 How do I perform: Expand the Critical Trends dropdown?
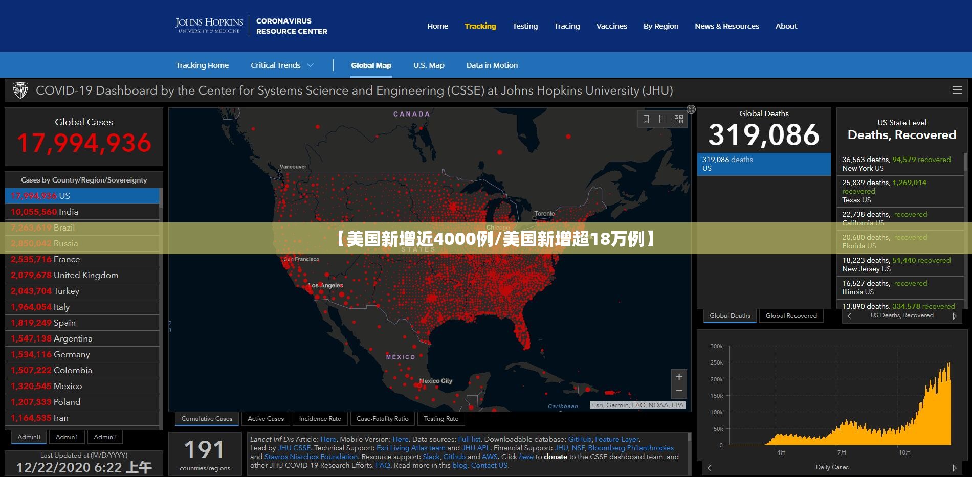pyautogui.click(x=282, y=65)
